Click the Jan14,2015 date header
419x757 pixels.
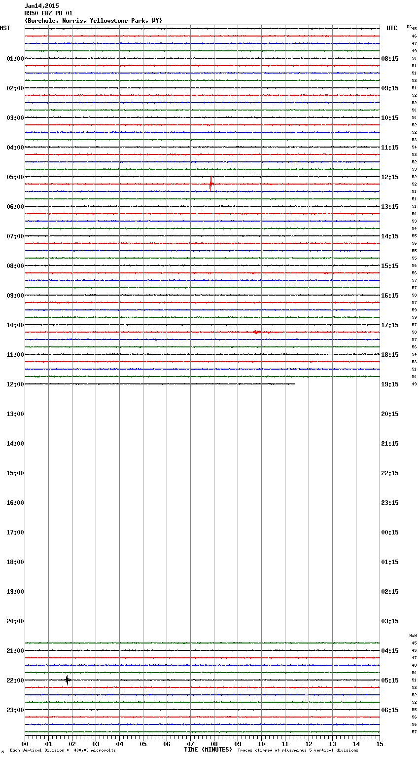point(41,6)
